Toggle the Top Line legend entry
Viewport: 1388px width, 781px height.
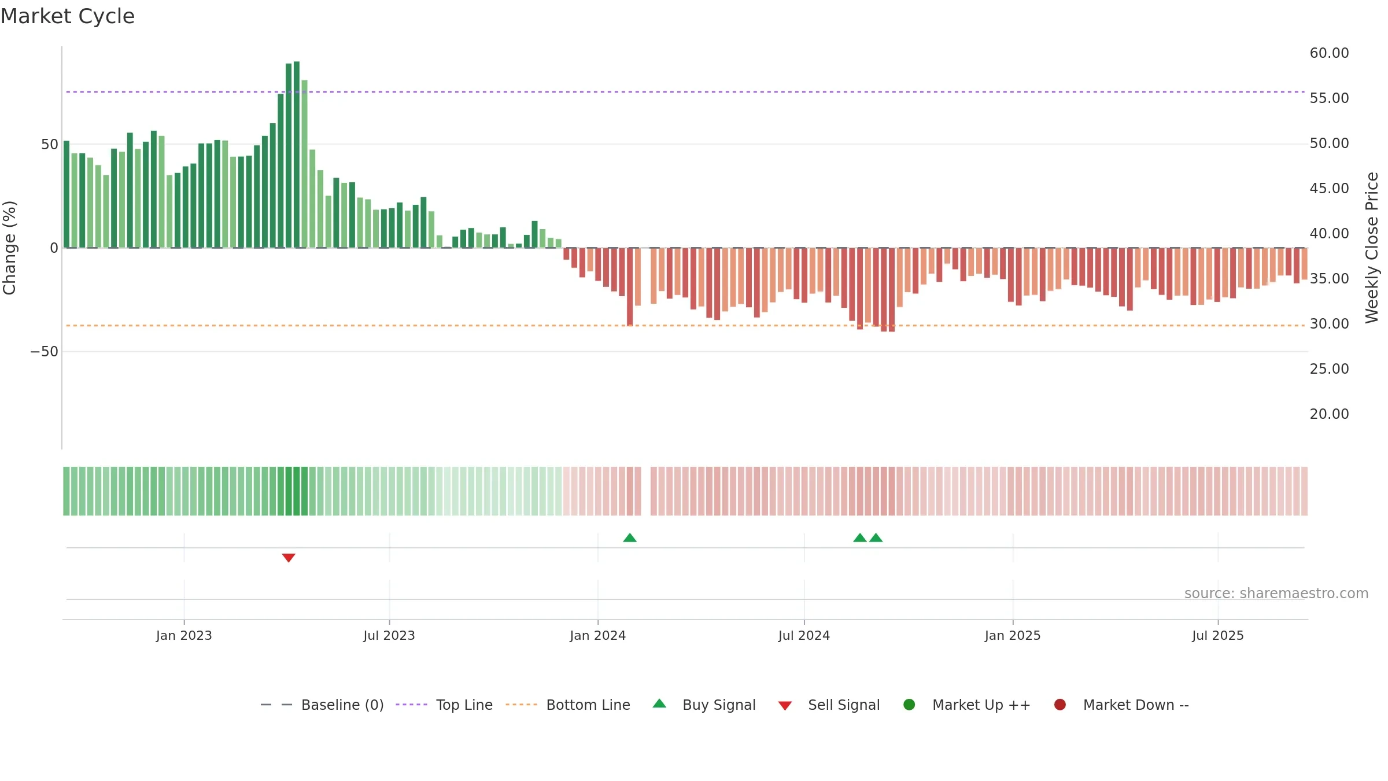click(x=444, y=705)
